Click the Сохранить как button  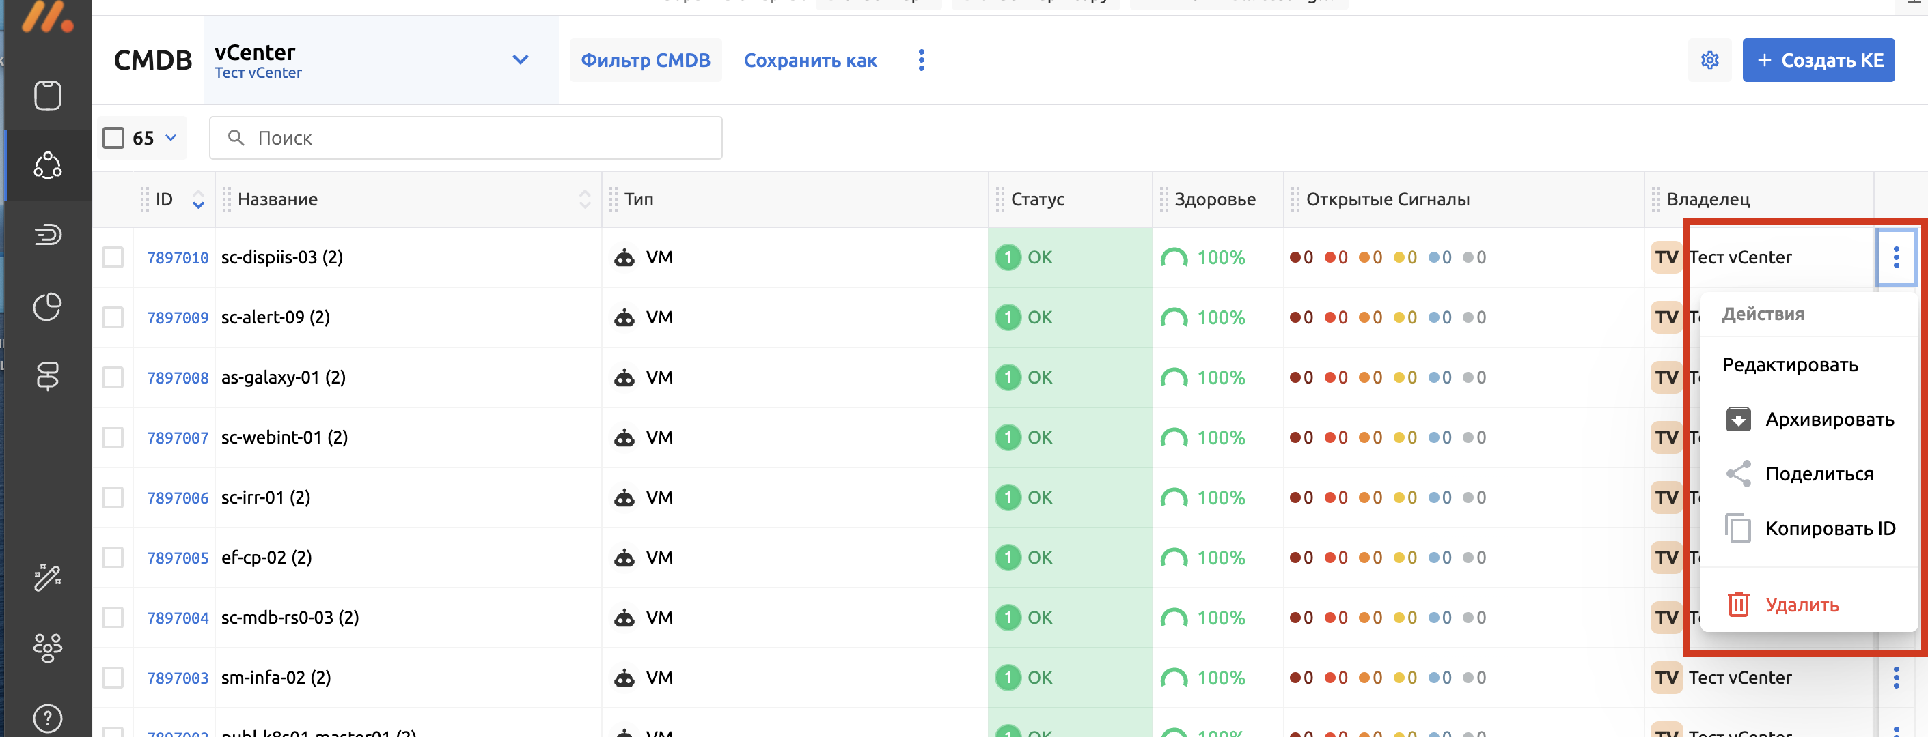(810, 60)
